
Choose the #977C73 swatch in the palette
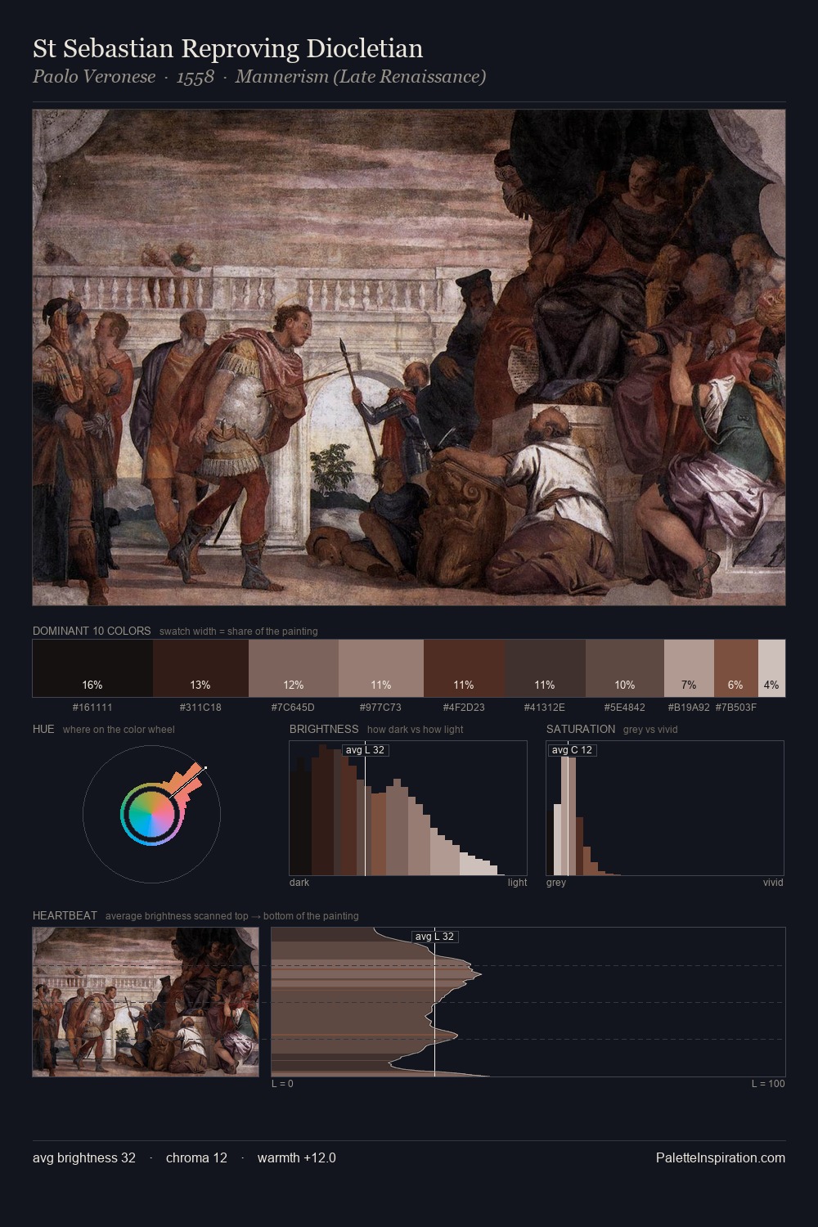(x=381, y=668)
